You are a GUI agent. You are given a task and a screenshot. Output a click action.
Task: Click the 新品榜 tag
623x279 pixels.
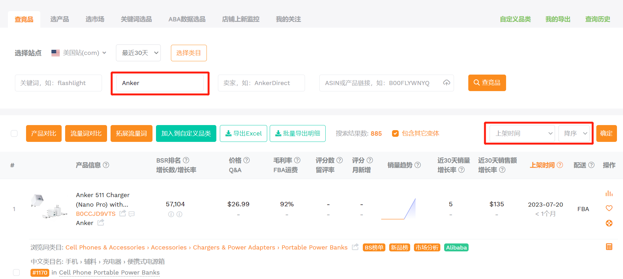400,247
